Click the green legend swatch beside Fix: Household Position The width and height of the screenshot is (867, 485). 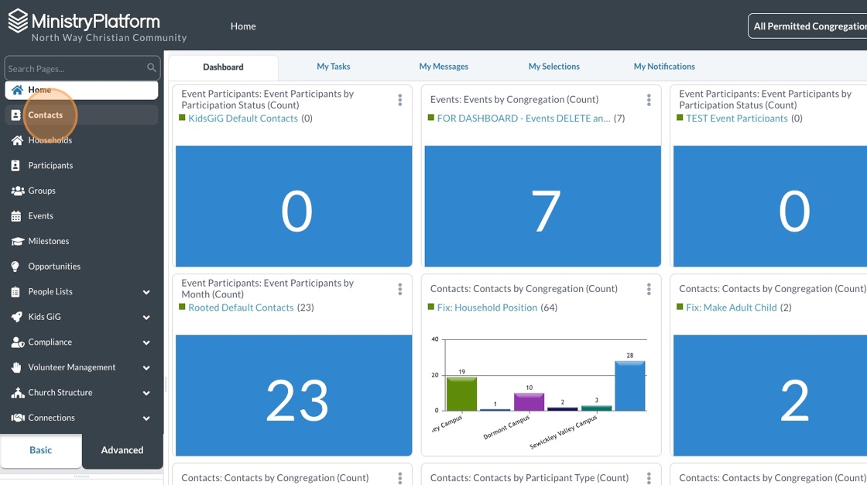[430, 307]
